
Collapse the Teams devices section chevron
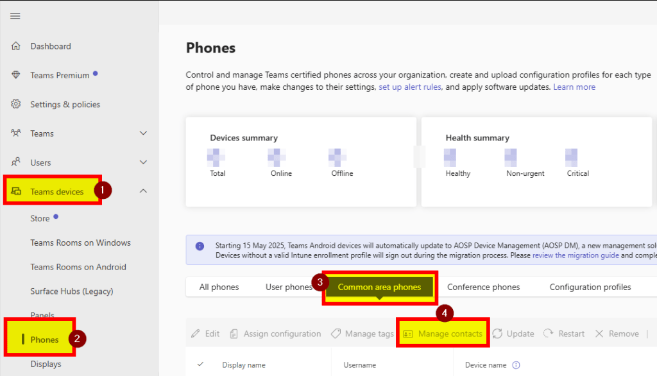(x=144, y=191)
